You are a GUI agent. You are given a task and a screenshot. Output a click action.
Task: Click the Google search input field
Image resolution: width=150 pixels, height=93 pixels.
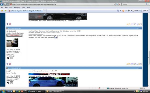pos(134,4)
